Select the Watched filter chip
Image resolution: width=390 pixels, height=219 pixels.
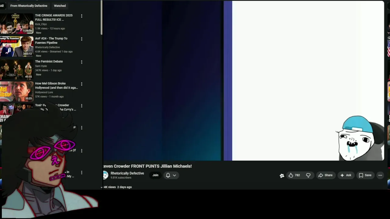point(60,6)
